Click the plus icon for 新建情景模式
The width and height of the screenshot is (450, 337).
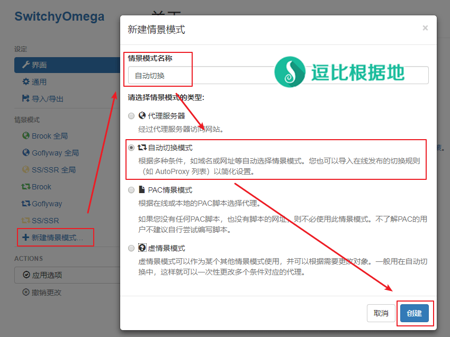pyautogui.click(x=25, y=238)
